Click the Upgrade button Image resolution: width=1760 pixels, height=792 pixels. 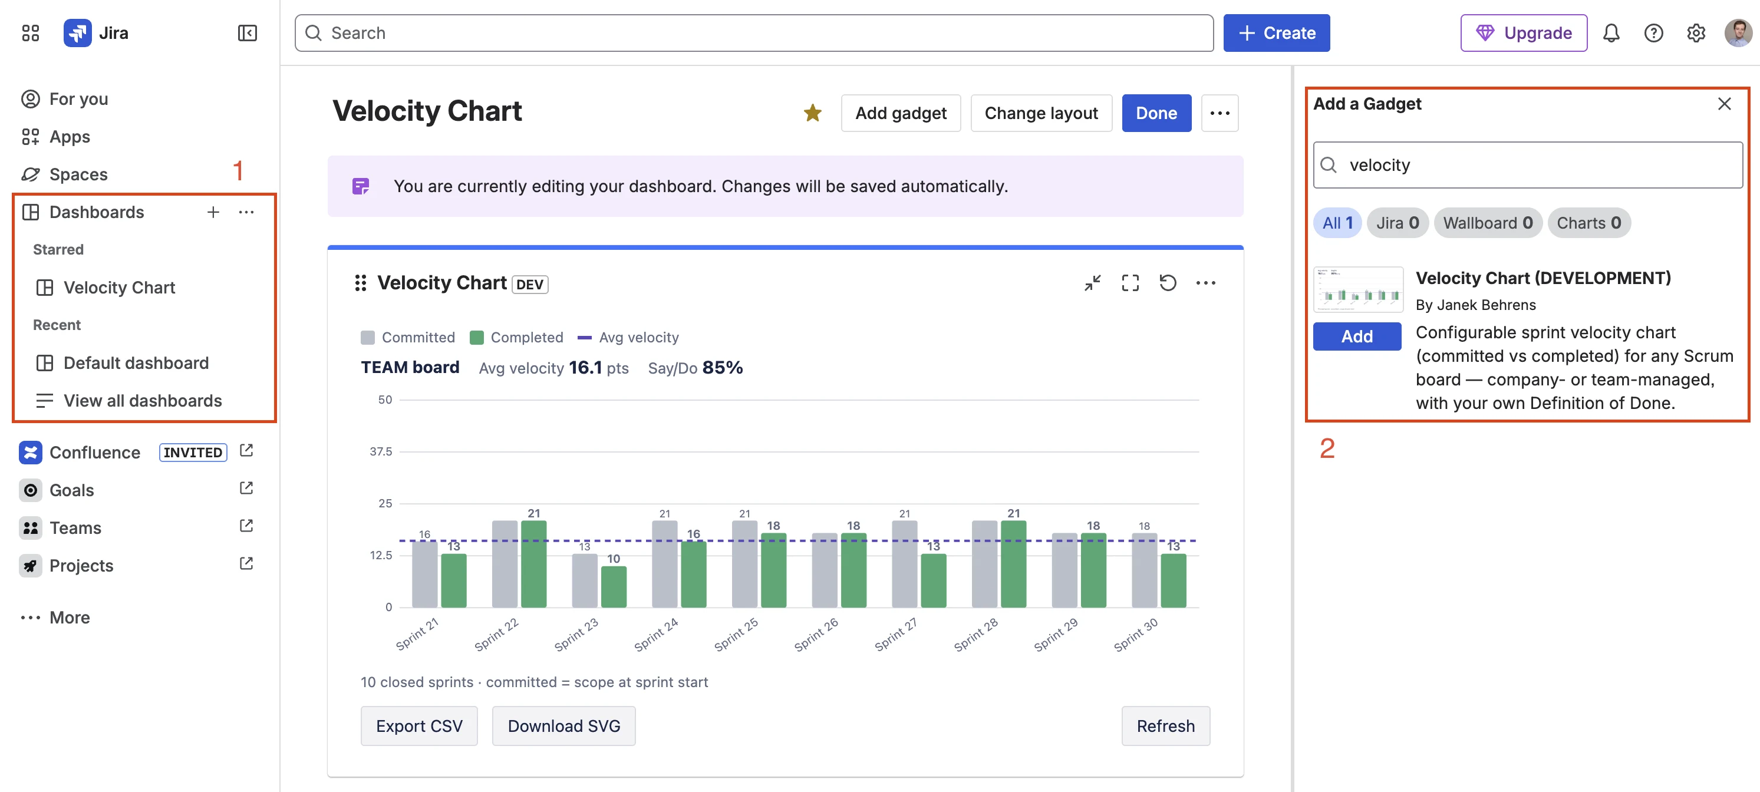click(x=1523, y=33)
